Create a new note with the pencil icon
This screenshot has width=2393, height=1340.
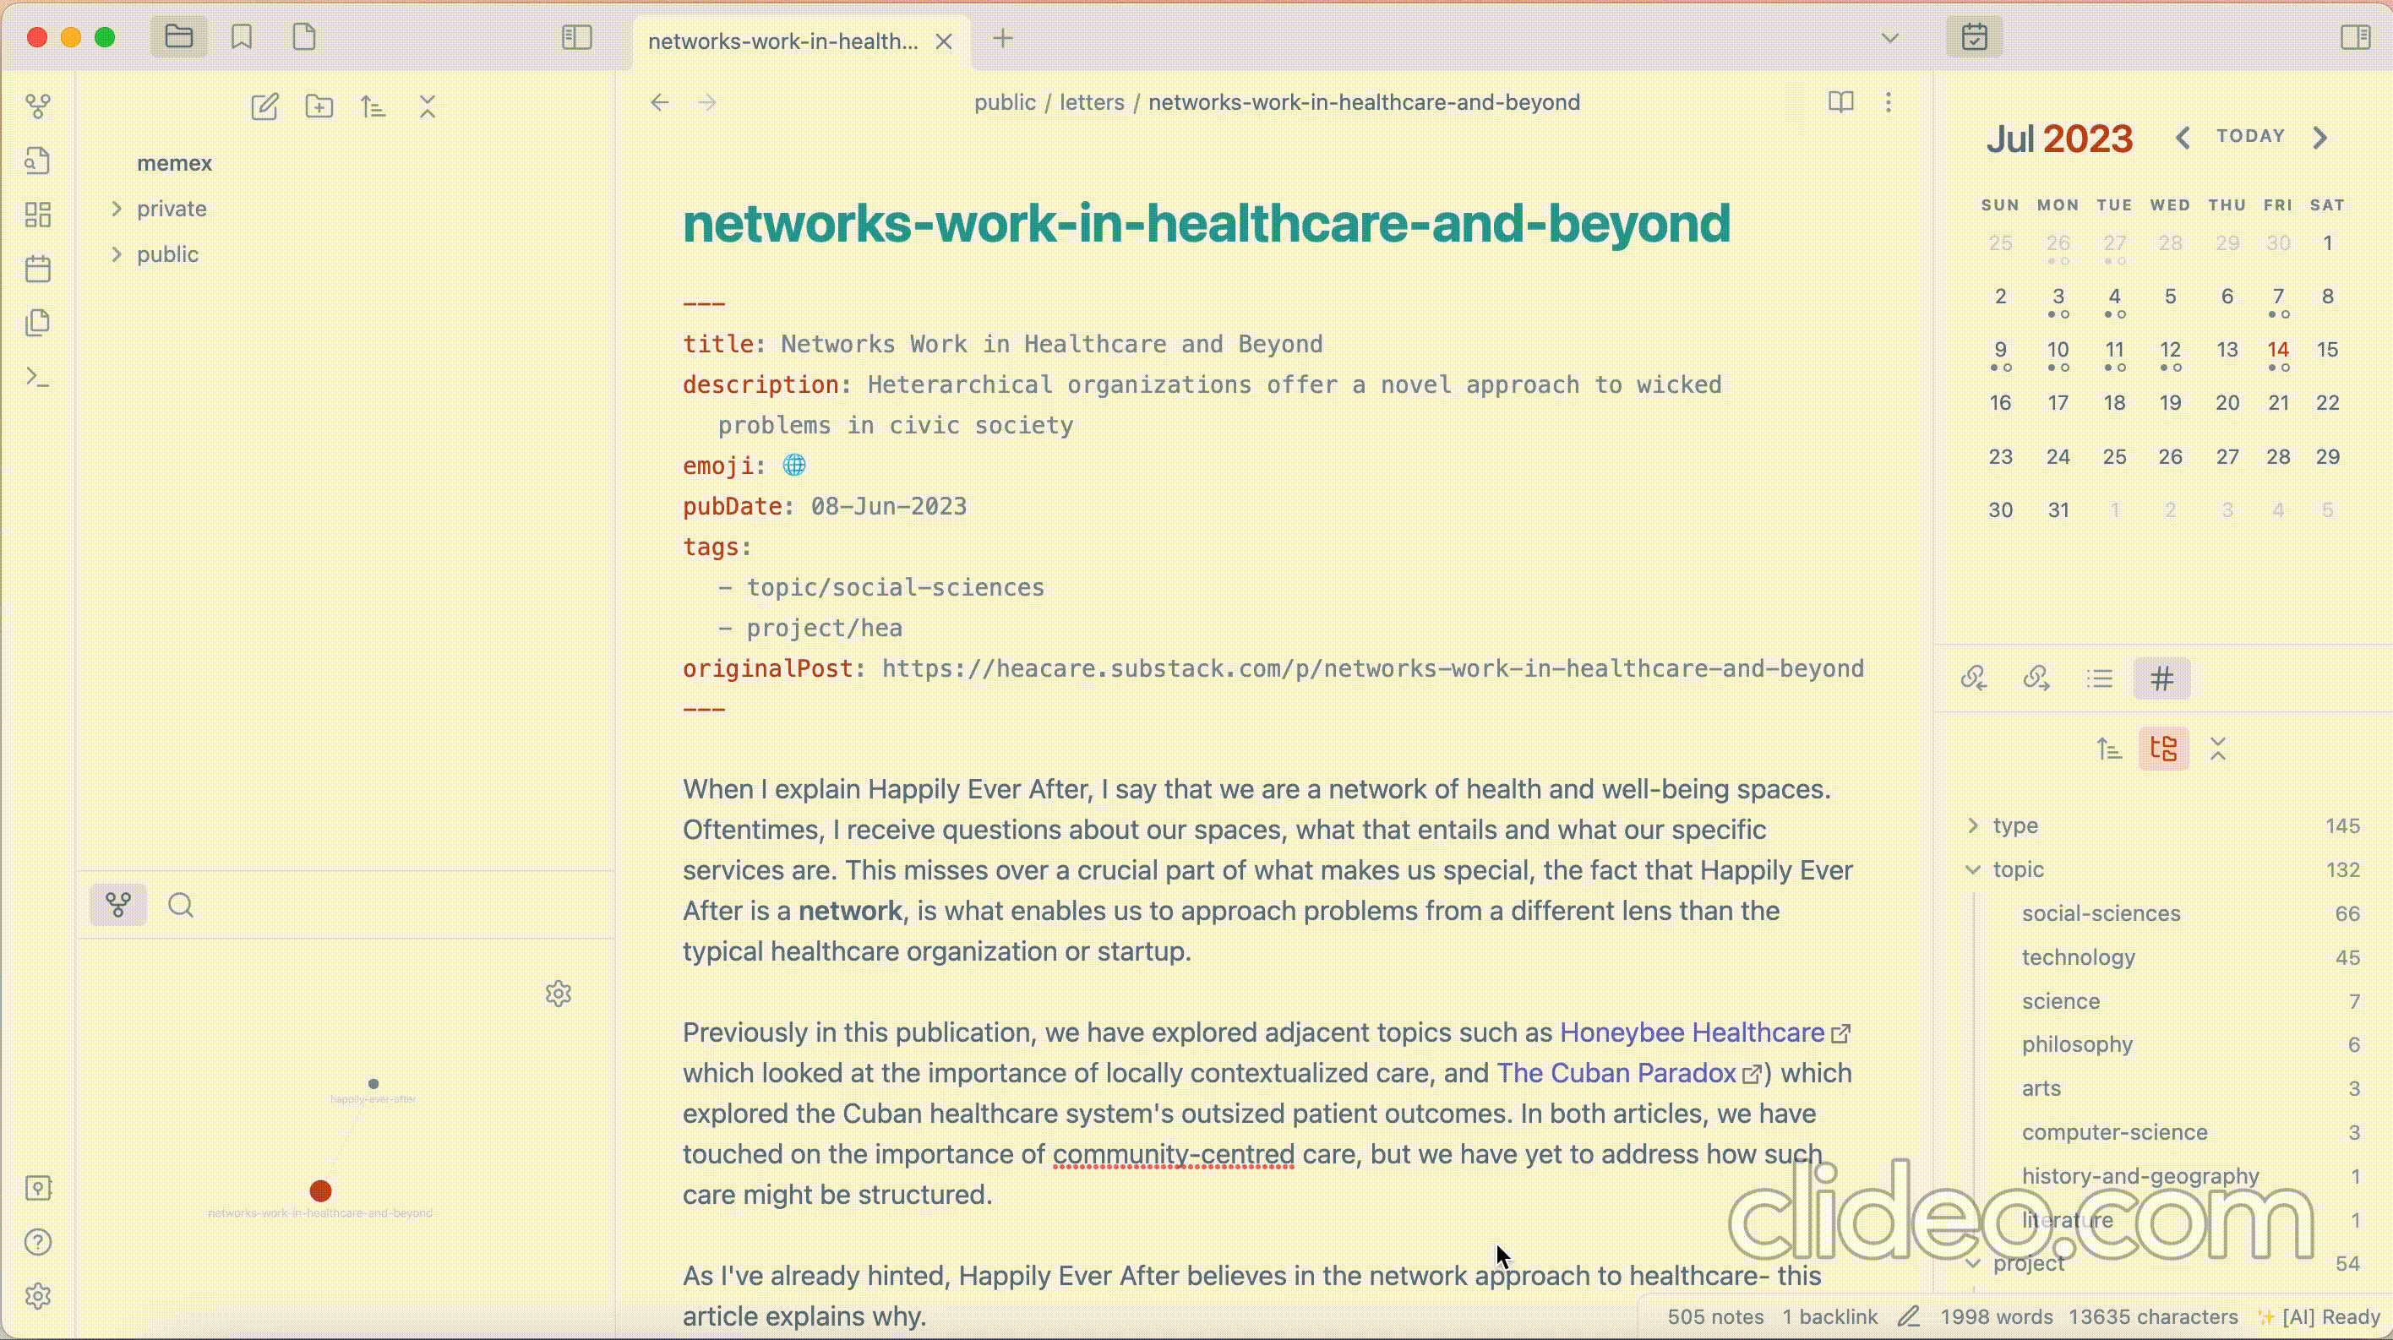tap(264, 106)
